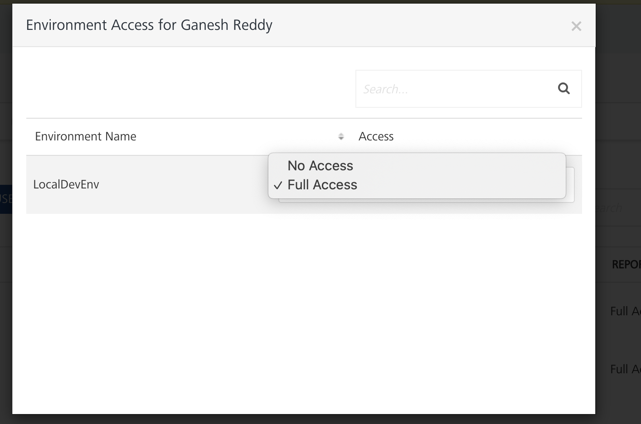Screen dimensions: 641x424
Task: Click the dimmed backdrop below the dialog
Action: (317, 419)
